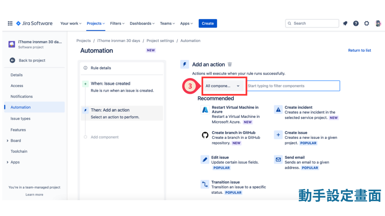Click the blue Create button
385x216 pixels.
tap(208, 23)
